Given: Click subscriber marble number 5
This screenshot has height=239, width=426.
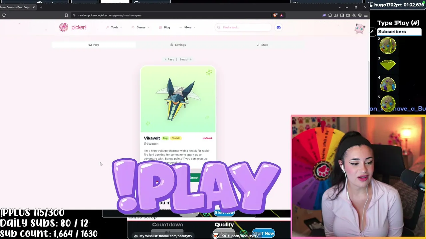Looking at the screenshot, I should click(x=388, y=104).
